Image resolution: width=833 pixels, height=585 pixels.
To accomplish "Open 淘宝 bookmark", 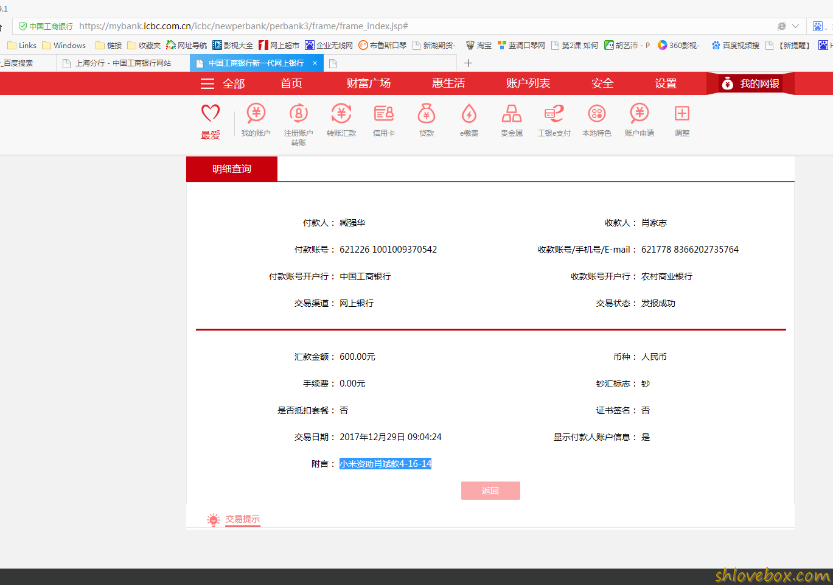I will pyautogui.click(x=478, y=45).
